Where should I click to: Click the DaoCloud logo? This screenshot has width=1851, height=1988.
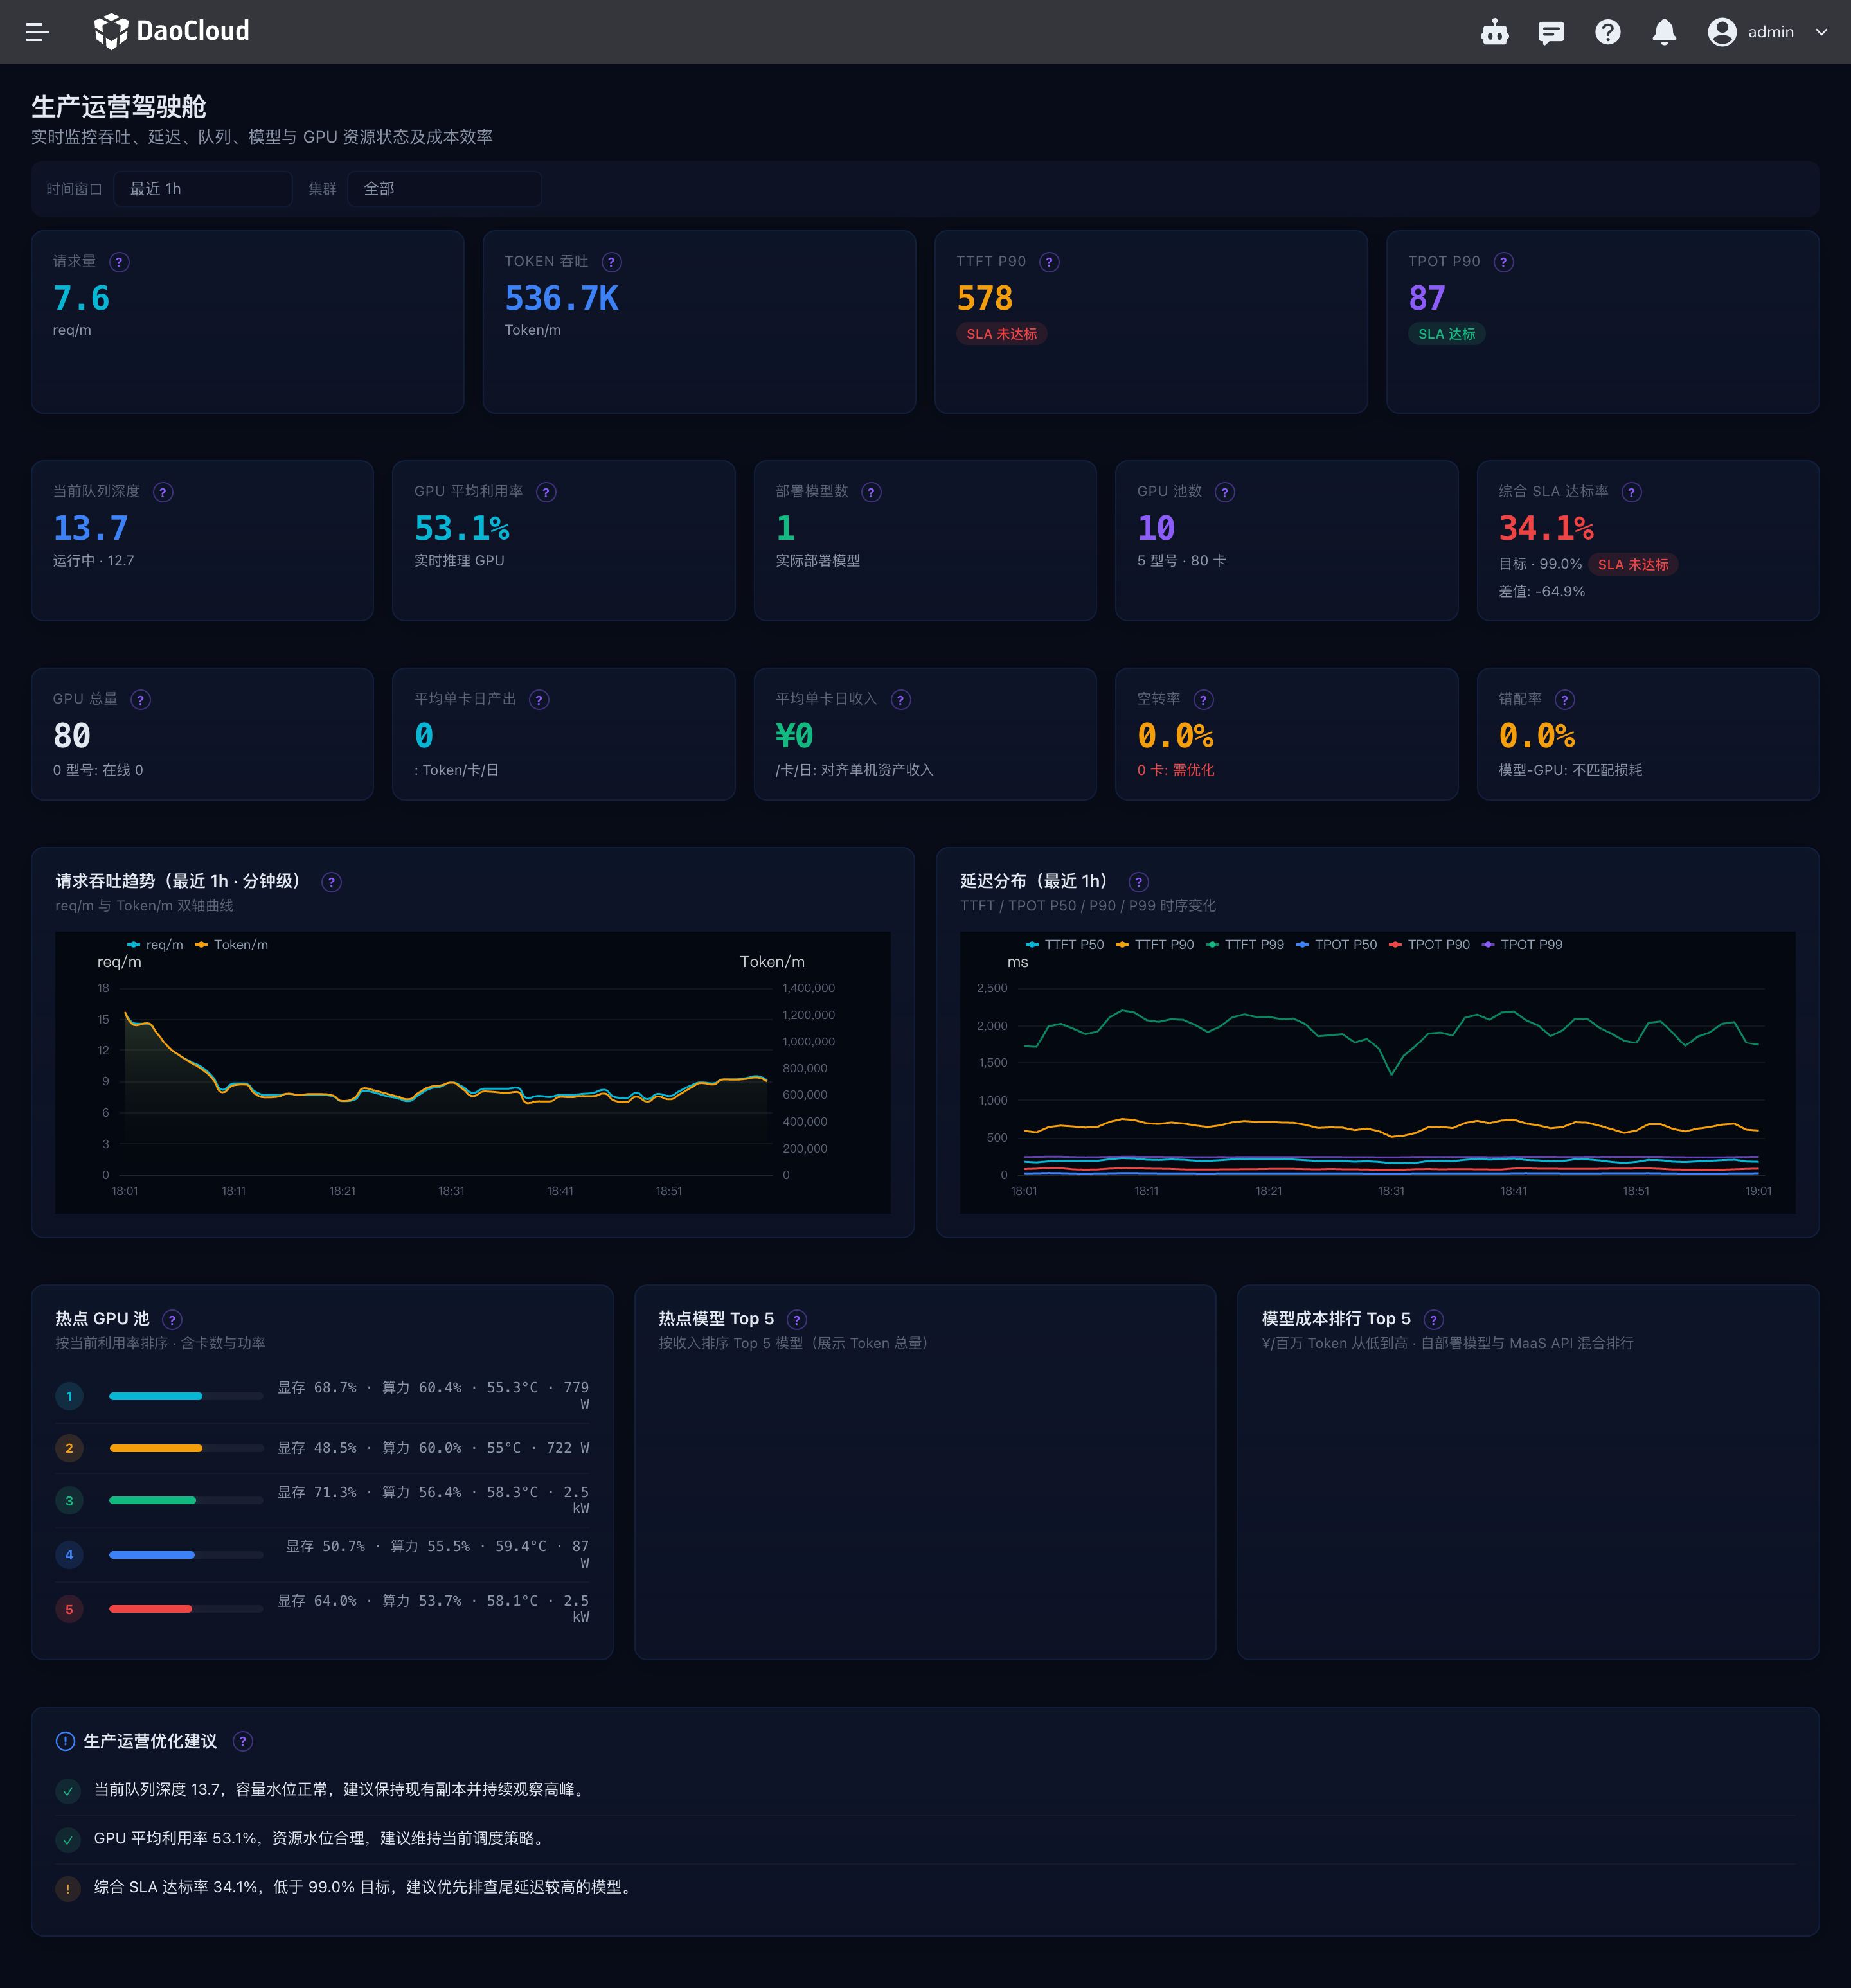click(171, 32)
